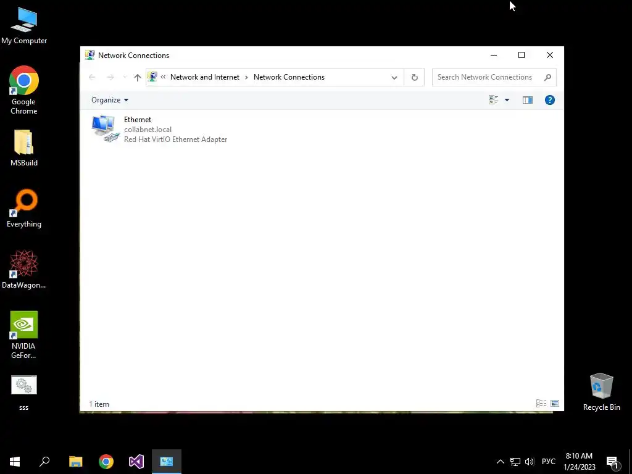Open the recent locations arrow beside Forward
The width and height of the screenshot is (632, 474).
pos(125,77)
